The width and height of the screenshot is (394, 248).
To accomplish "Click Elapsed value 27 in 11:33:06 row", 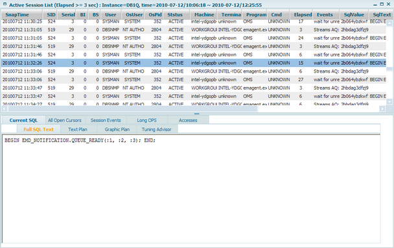I will [x=301, y=80].
